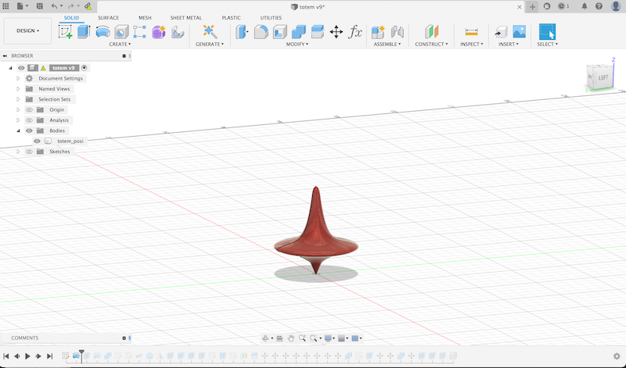Screen dimensions: 626x368
Task: Select the Offset Plane construct tool
Action: click(432, 31)
